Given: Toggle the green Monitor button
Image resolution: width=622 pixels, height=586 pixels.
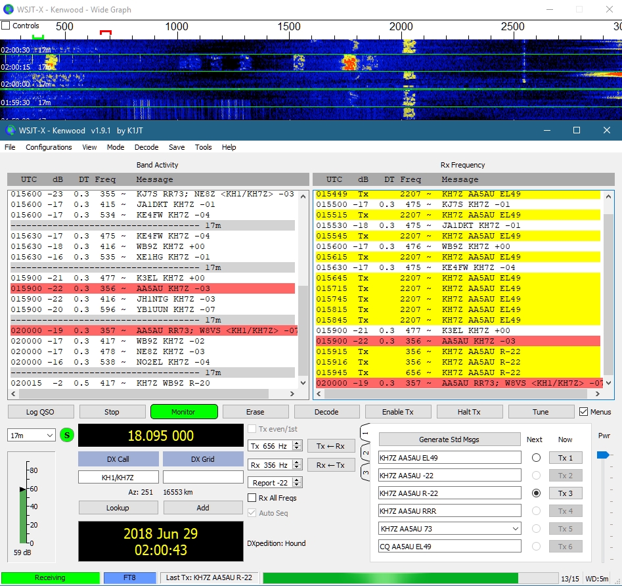Looking at the screenshot, I should pos(184,412).
